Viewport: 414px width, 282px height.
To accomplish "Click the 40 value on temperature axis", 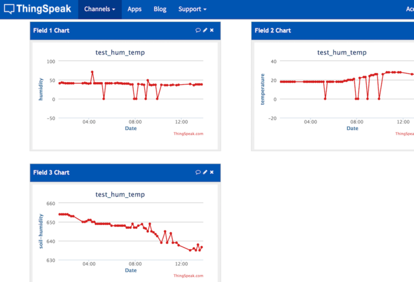I will (274, 61).
